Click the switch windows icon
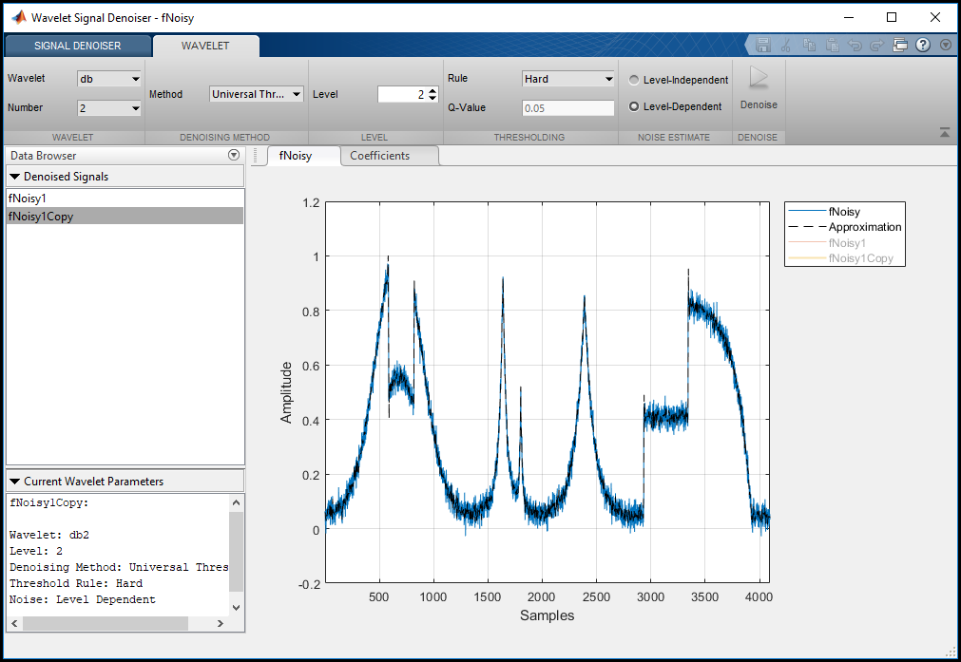This screenshot has width=961, height=662. pos(899,45)
